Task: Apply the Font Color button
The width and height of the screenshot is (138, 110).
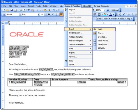Action: pos(111,14)
